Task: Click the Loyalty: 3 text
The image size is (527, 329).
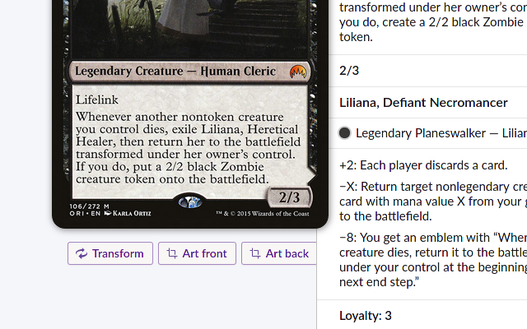Action: click(x=366, y=316)
